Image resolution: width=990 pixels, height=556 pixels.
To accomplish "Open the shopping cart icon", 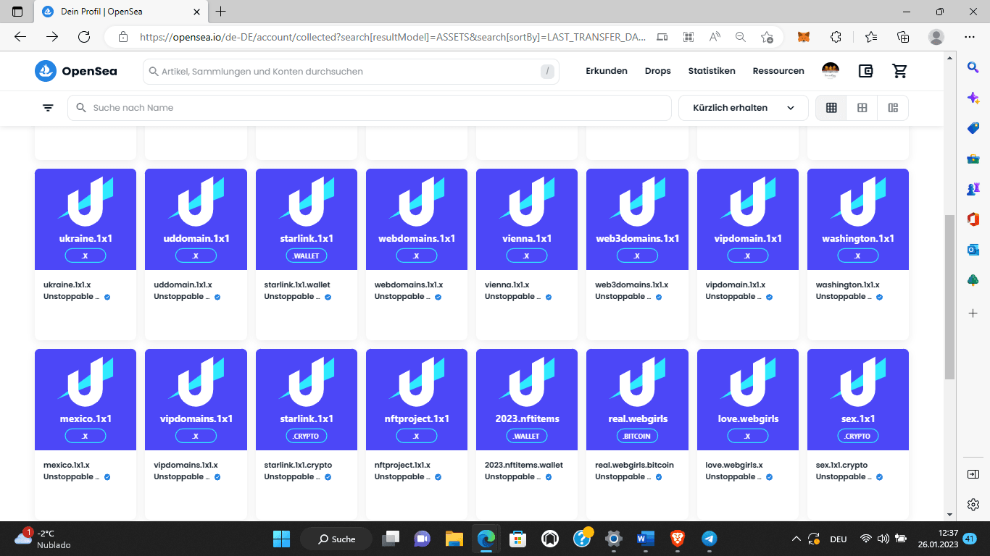I will 899,71.
